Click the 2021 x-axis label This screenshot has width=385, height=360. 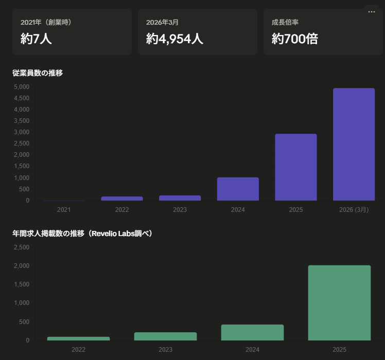tap(64, 210)
